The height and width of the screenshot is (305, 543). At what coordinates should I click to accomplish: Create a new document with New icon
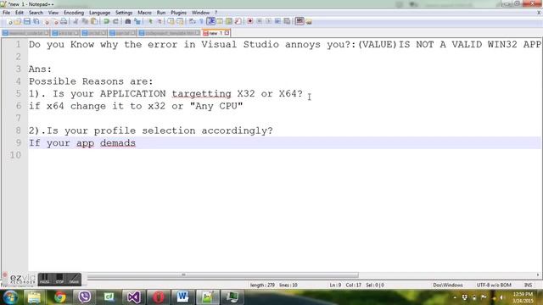pyautogui.click(x=9, y=21)
